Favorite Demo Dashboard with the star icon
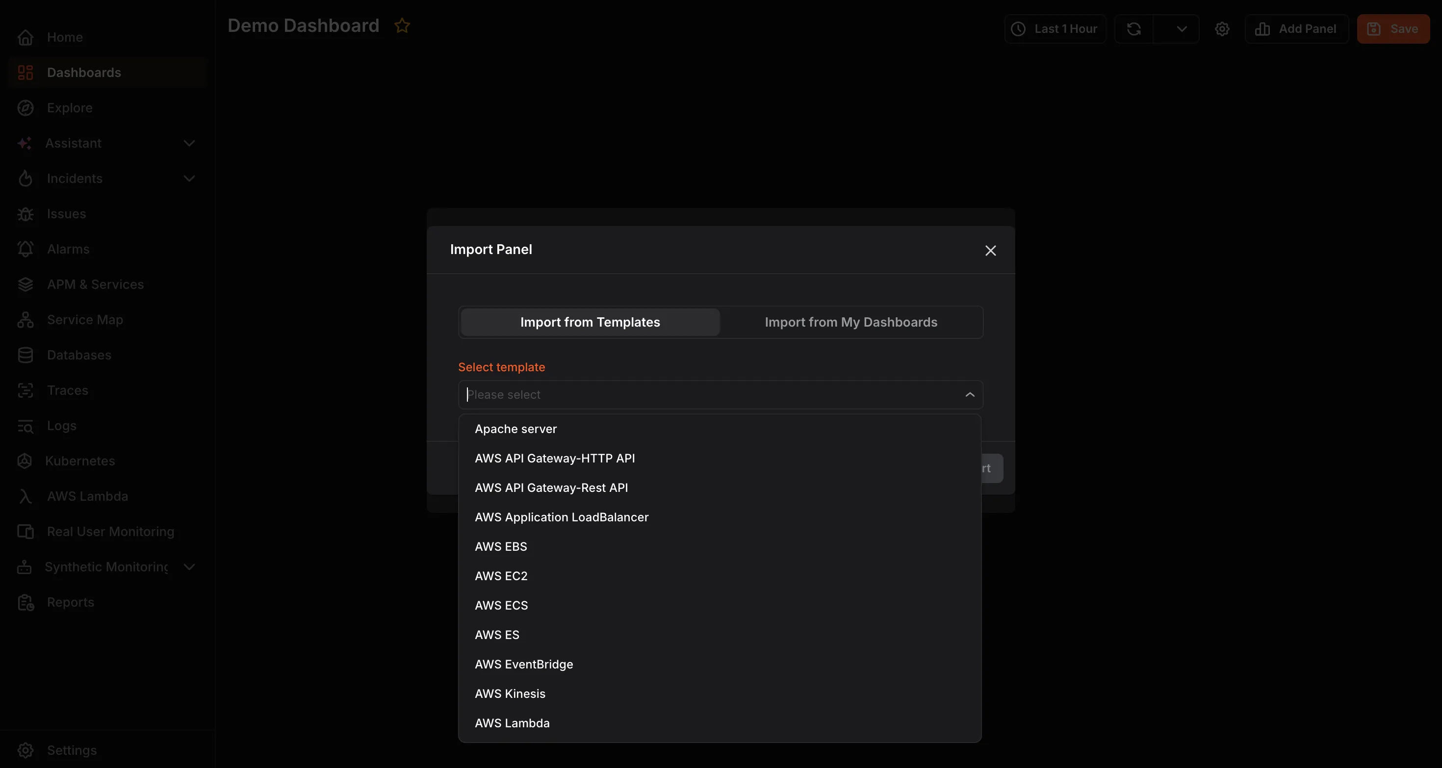The image size is (1442, 768). pos(402,26)
